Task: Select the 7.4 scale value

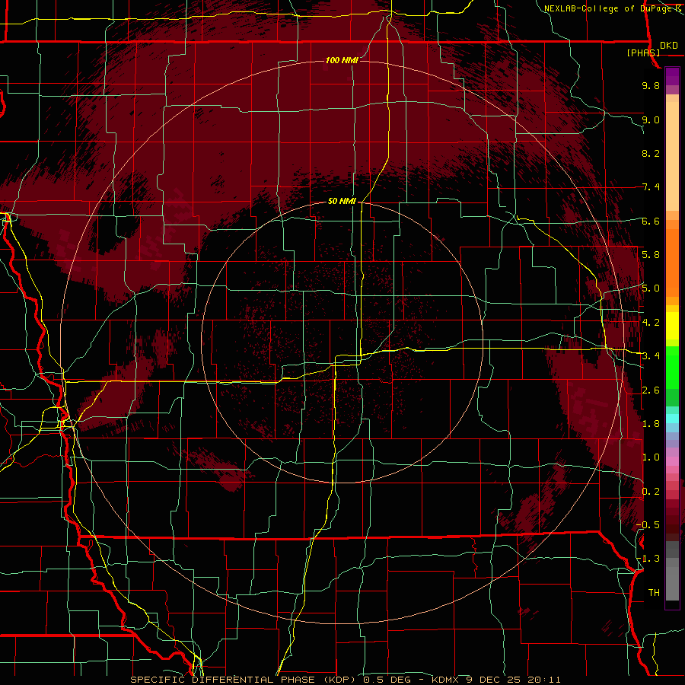Action: click(651, 187)
